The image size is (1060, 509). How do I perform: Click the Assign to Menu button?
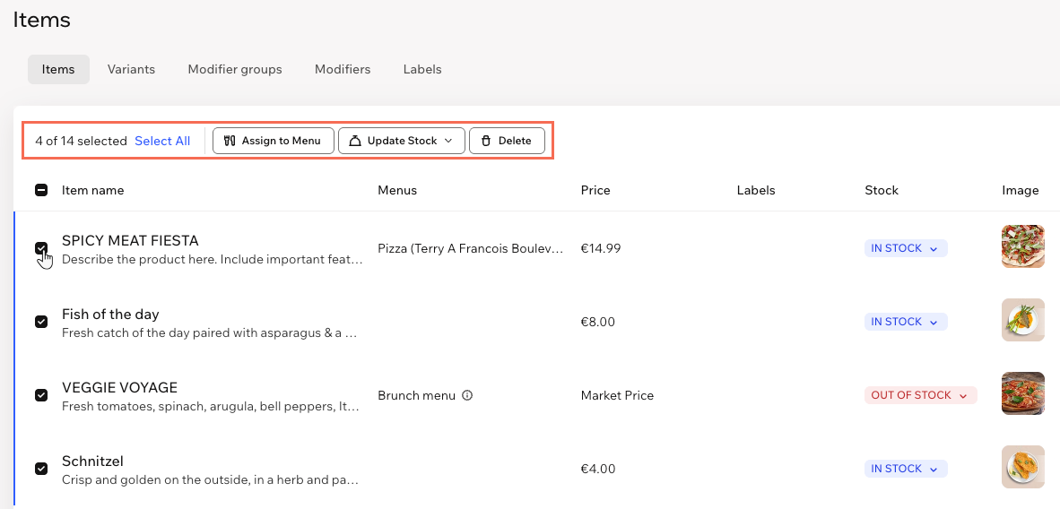click(x=274, y=142)
